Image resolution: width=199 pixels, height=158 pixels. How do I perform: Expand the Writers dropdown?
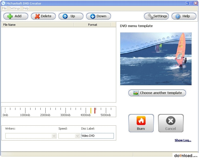click(54, 136)
